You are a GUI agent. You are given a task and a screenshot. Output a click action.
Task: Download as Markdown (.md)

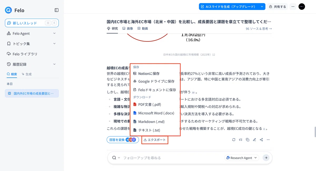pos(155,122)
